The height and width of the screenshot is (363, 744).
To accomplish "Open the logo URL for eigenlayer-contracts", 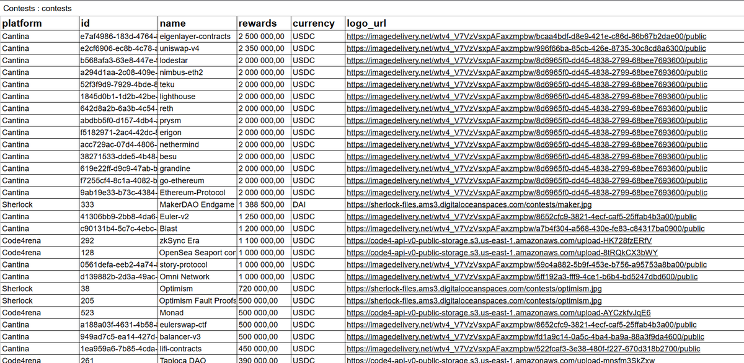I will (x=526, y=36).
